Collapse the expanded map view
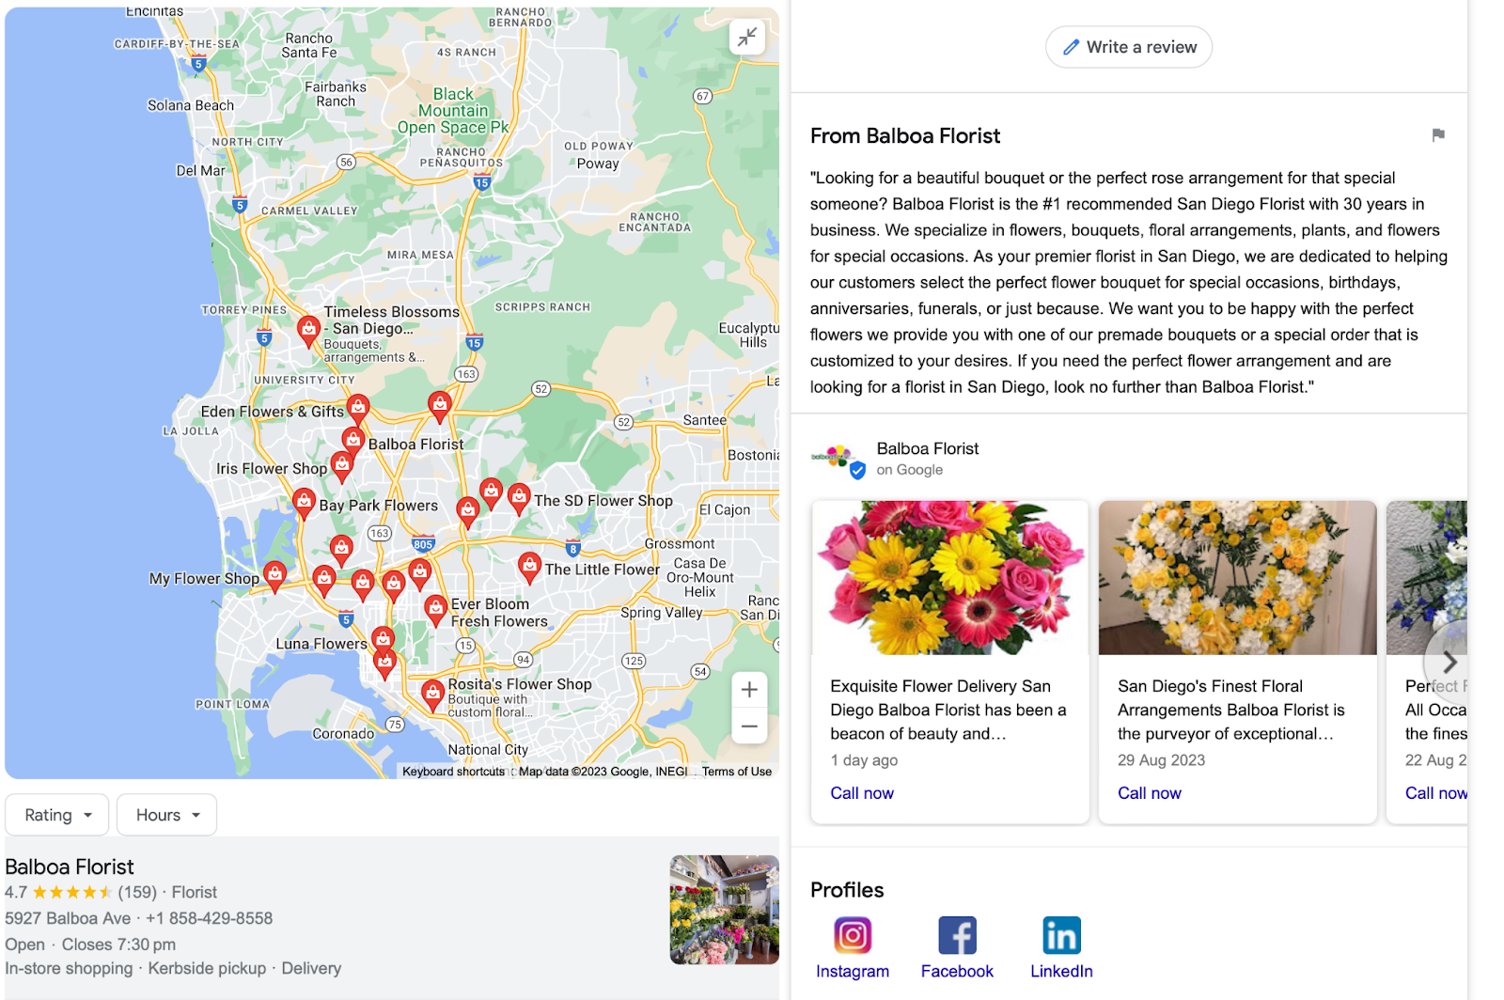 (747, 37)
